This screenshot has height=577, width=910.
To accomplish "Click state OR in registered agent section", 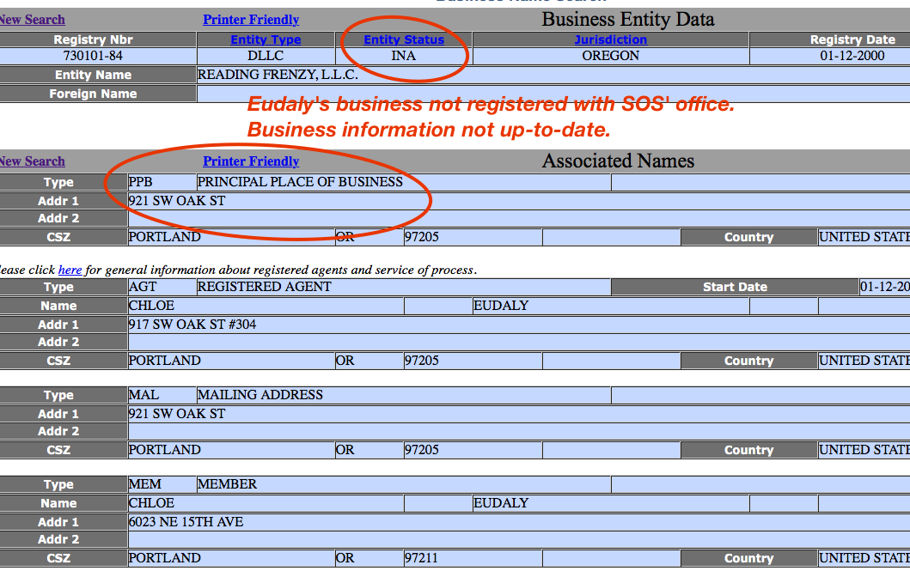I will pyautogui.click(x=345, y=360).
